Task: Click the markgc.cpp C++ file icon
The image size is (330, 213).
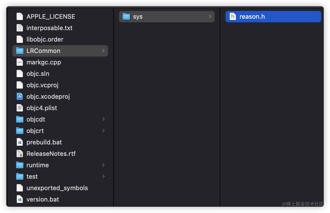Action: click(20, 62)
